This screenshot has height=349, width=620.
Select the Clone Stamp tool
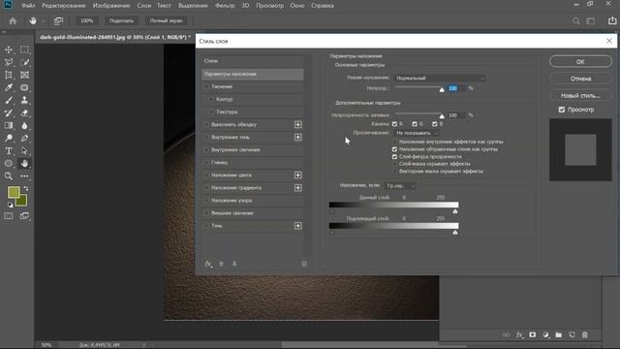[x=24, y=100]
